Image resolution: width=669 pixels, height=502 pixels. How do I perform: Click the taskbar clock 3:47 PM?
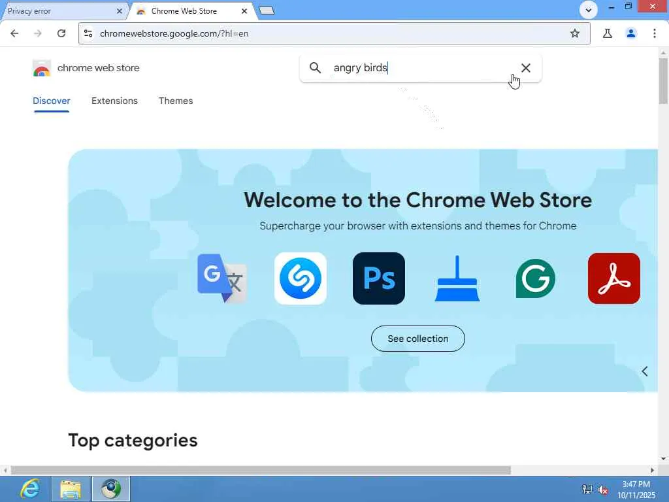[636, 484]
